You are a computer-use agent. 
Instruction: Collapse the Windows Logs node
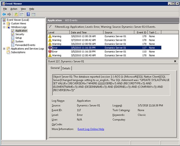4,27
